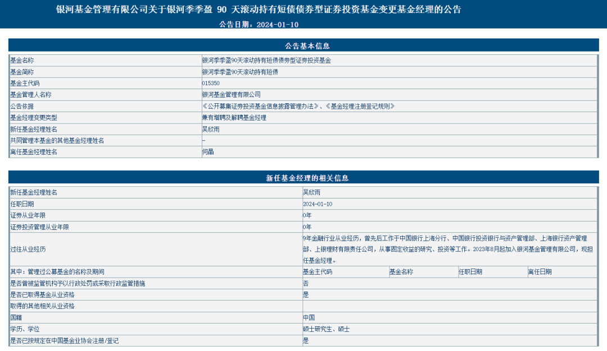This screenshot has height=351, width=607.
Task: Select 吴欣雨 in the new manager table
Action: (311, 192)
